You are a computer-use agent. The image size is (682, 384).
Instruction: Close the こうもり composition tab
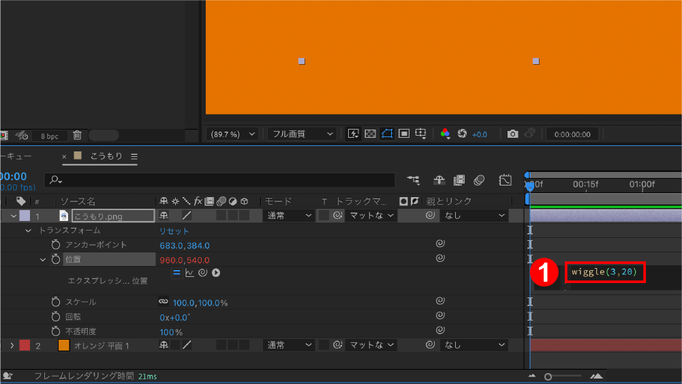tap(64, 156)
